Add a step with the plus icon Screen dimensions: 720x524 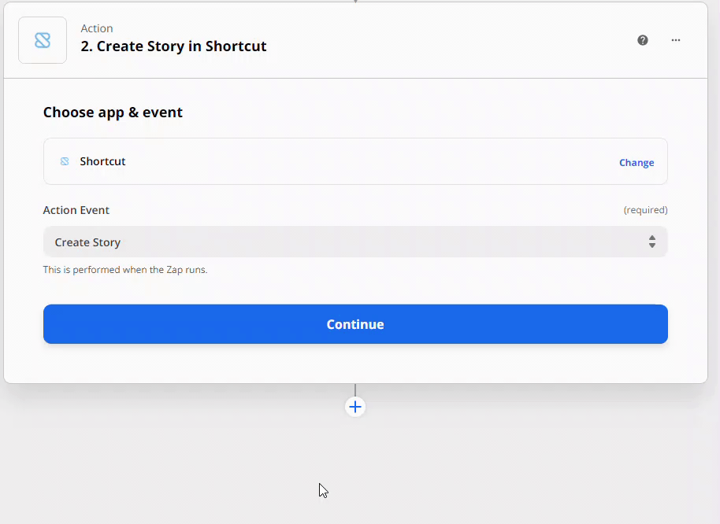pos(355,407)
